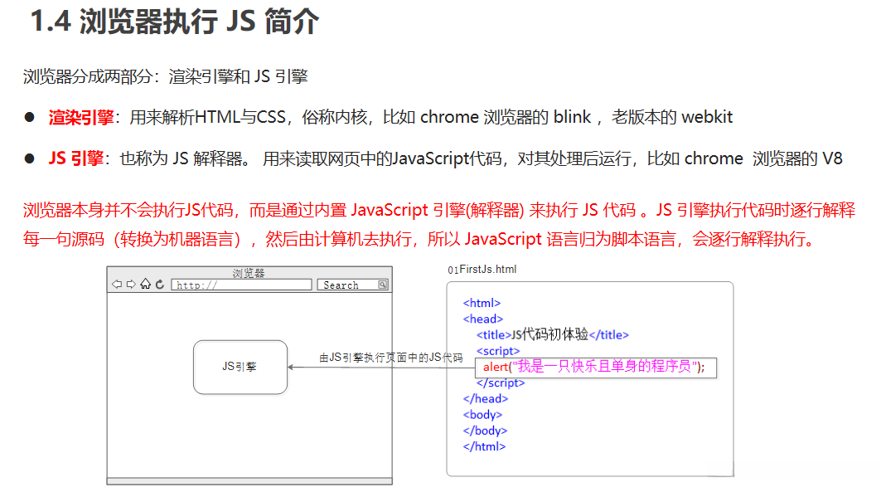Screen dimensions: 881x487
Task: Click the alert code line
Action: click(596, 368)
